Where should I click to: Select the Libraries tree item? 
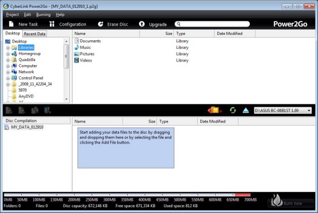point(26,48)
